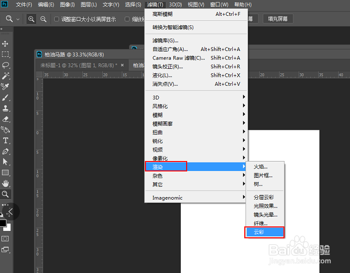Open the 图像(I) menu

coord(68,4)
